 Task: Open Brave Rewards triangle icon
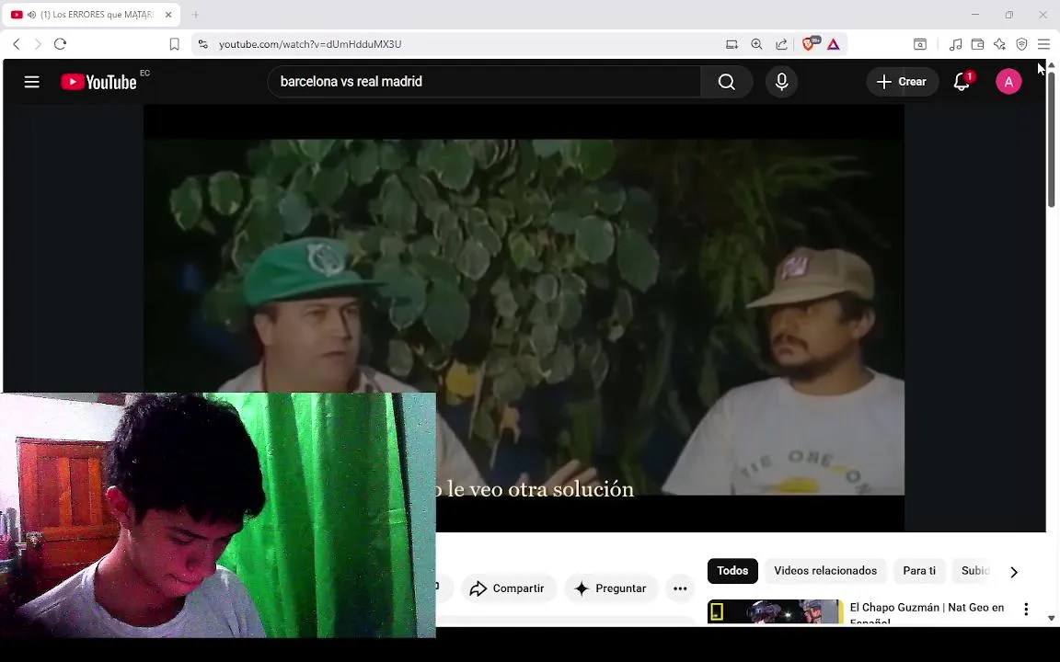point(833,44)
